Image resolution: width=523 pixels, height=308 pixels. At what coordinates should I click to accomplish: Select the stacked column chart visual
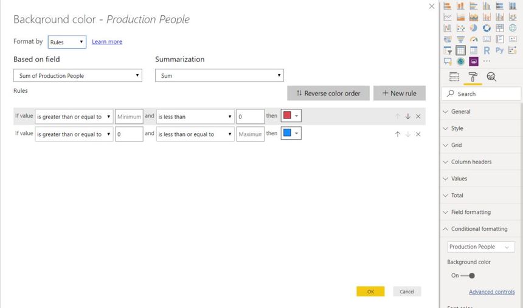(x=460, y=5)
